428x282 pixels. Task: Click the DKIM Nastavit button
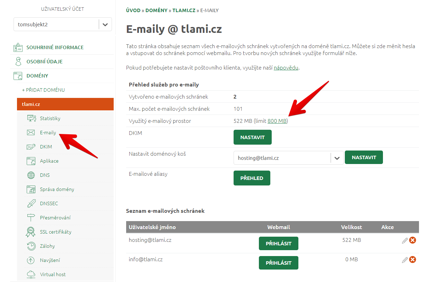[253, 137]
